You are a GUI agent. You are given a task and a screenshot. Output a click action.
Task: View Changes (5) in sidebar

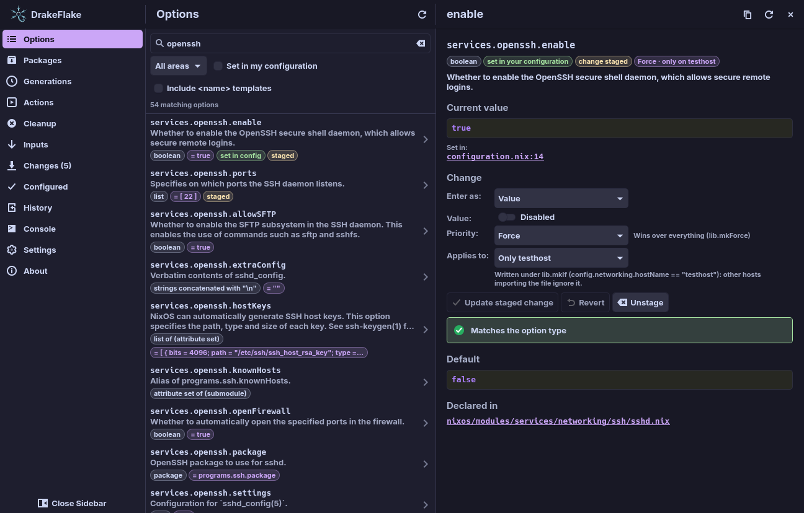[73, 165]
